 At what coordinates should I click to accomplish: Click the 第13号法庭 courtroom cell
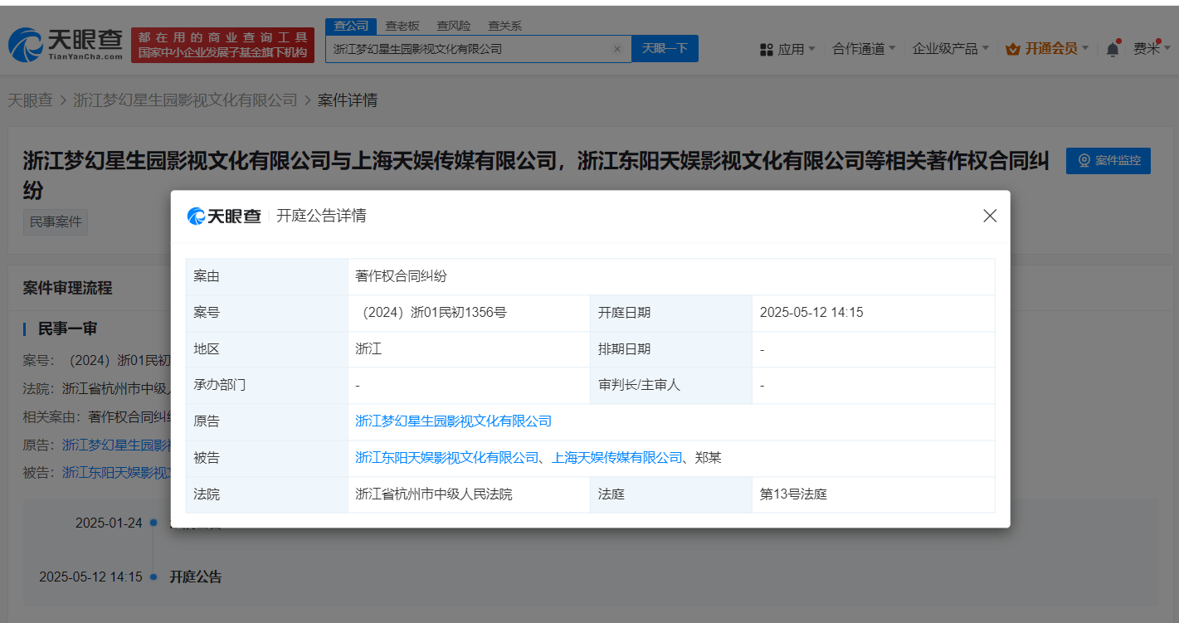coord(874,494)
